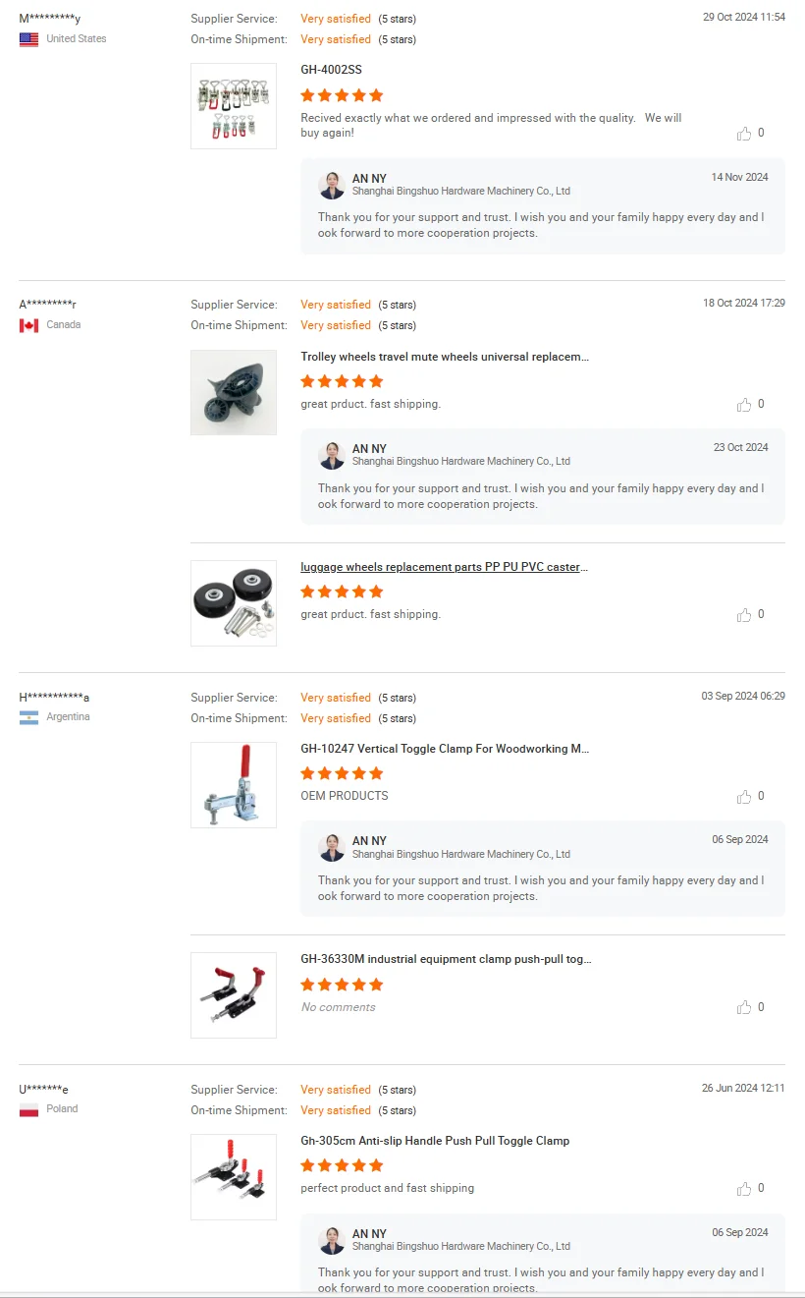Open GH-10247 Vertical Toggle Clamp image
The height and width of the screenshot is (1298, 805).
234,784
